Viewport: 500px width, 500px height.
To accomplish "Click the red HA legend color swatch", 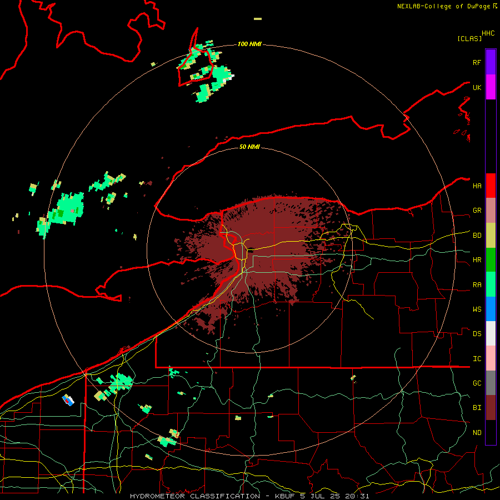I will 491,186.
